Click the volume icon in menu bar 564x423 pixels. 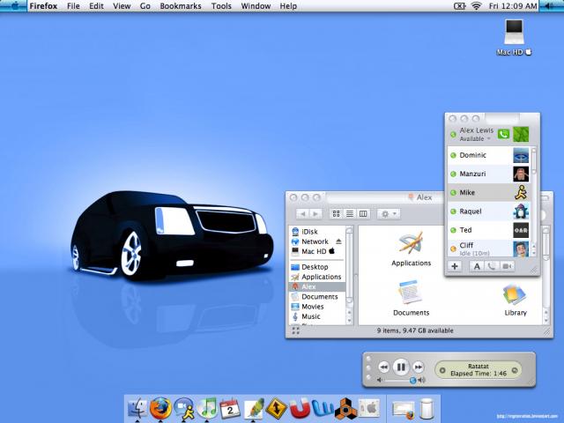pos(550,6)
